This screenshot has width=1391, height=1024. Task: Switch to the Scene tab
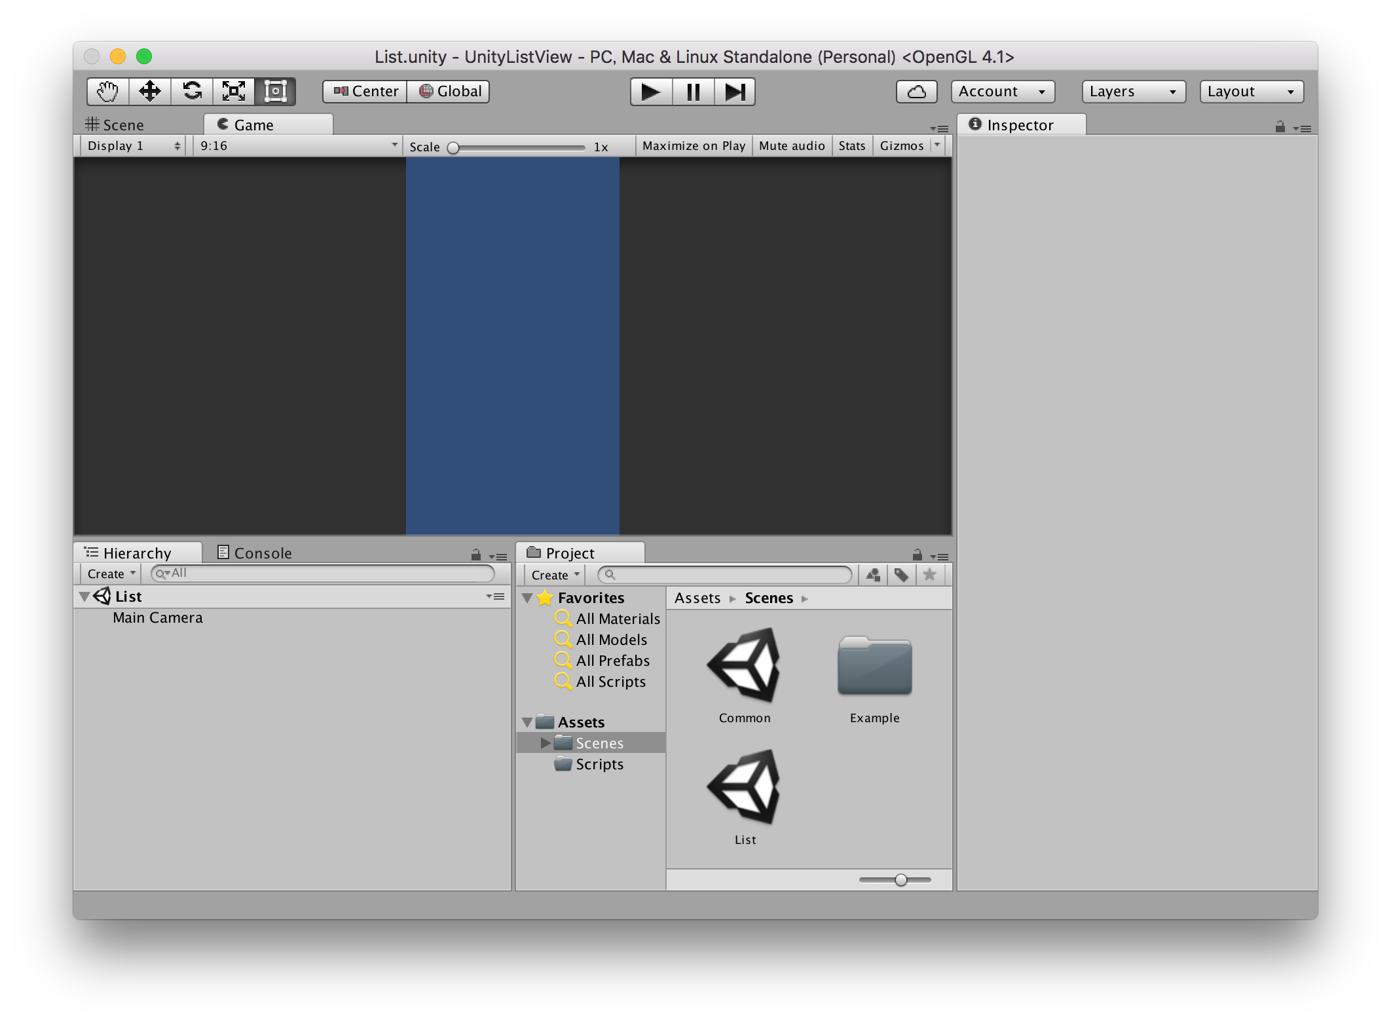(x=115, y=125)
